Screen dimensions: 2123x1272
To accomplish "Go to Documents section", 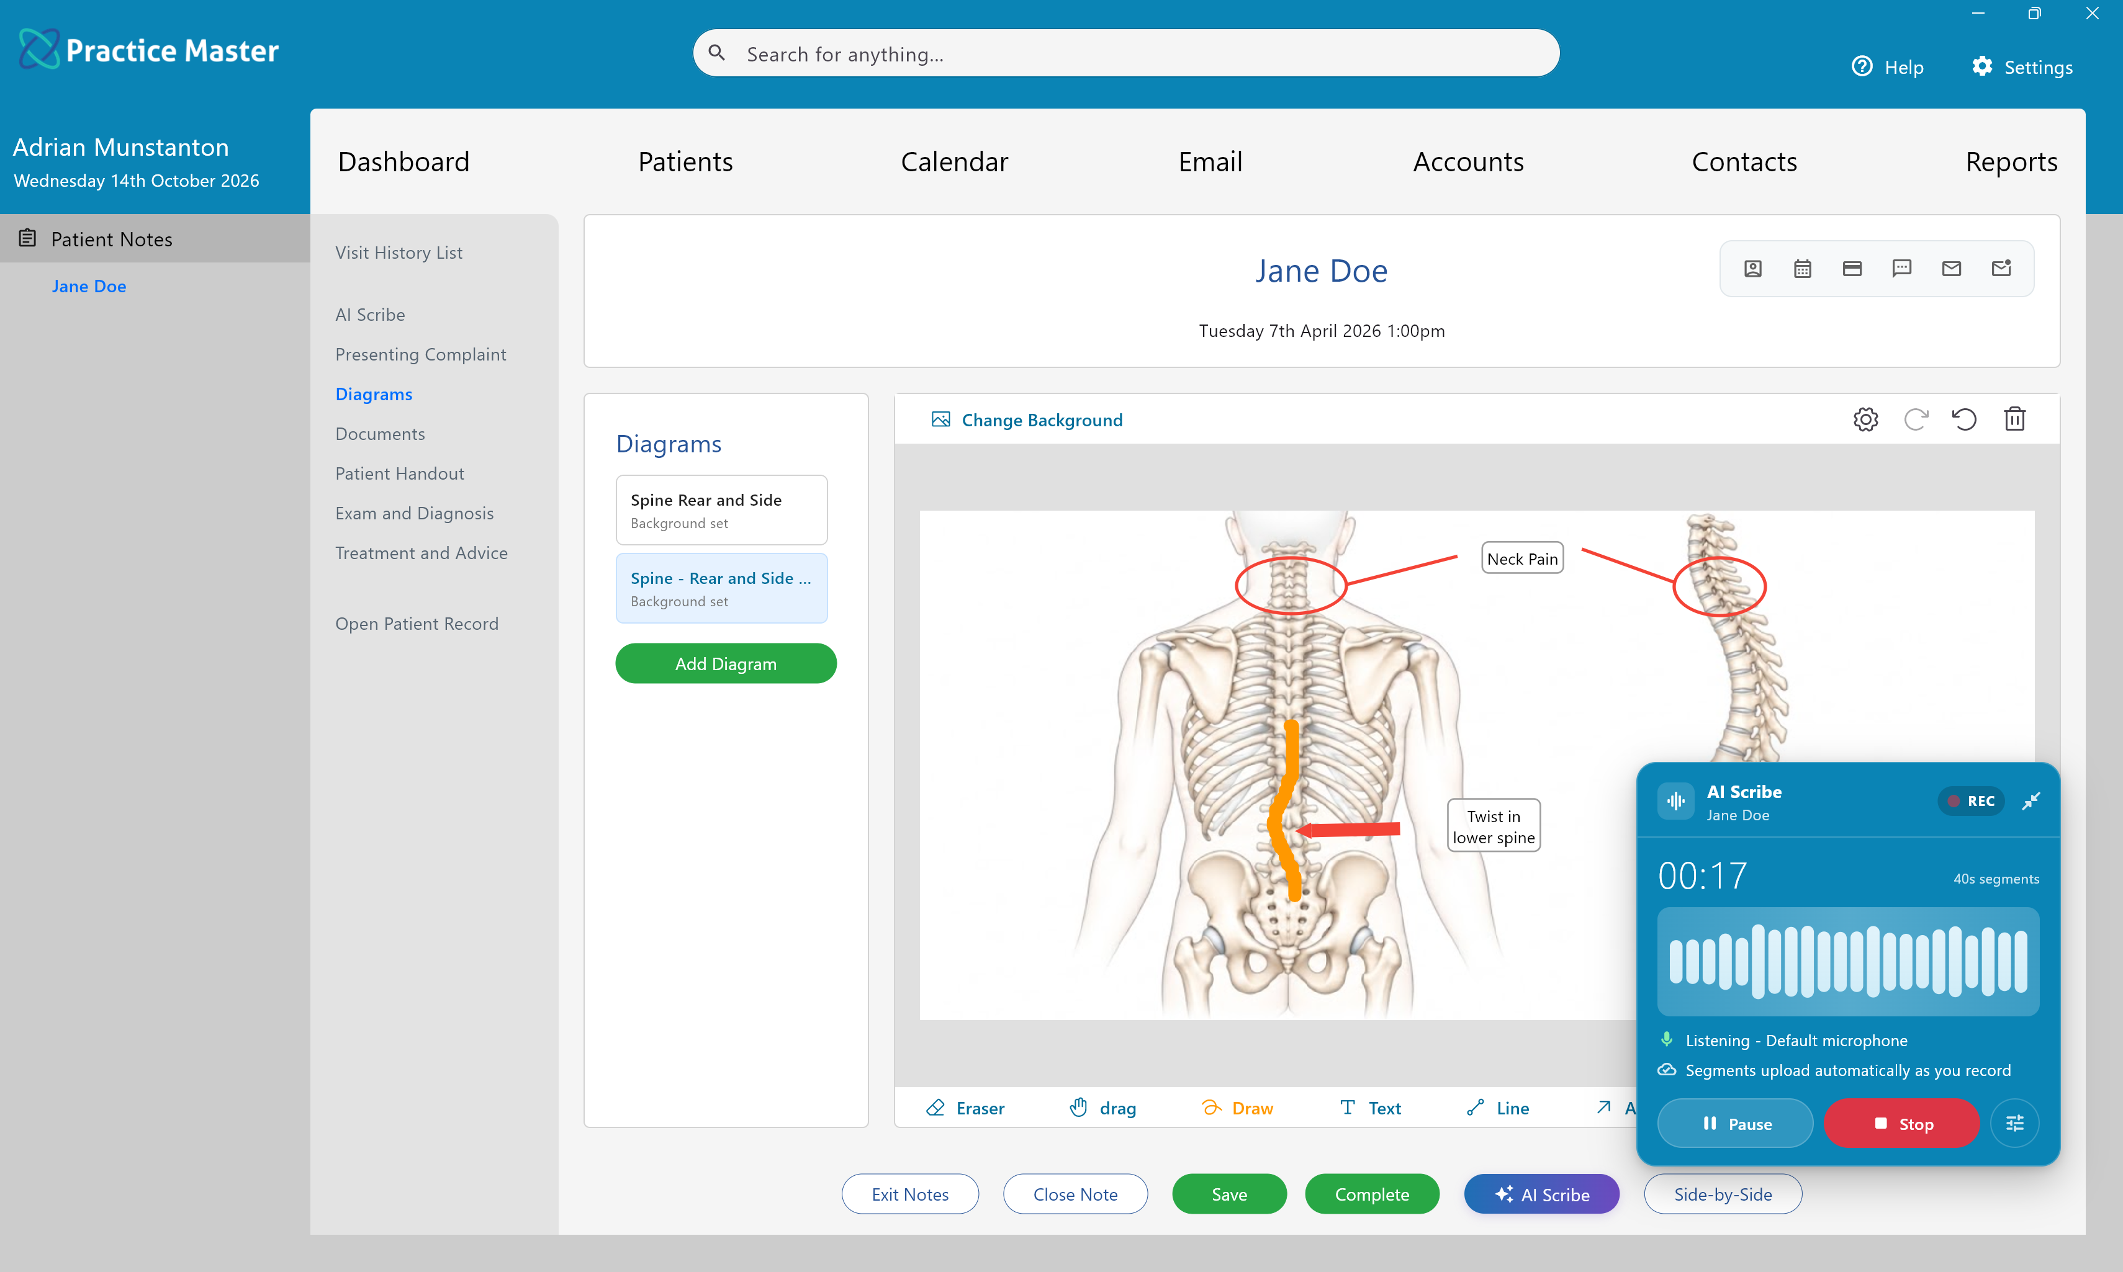I will pyautogui.click(x=380, y=434).
